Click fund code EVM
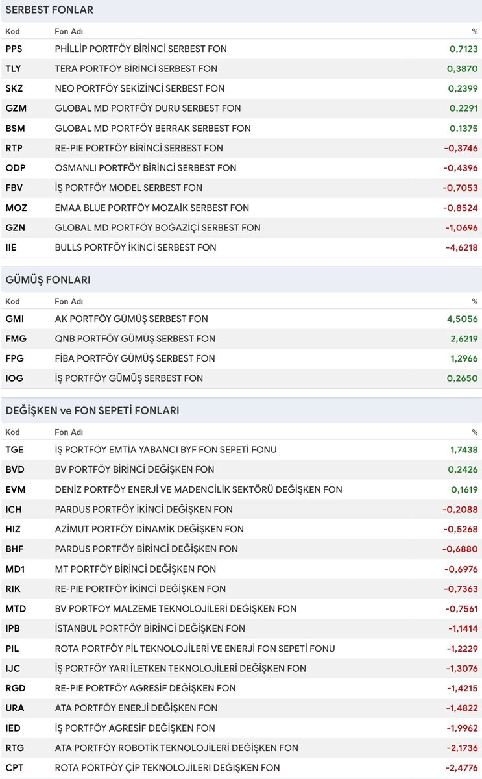Image resolution: width=482 pixels, height=779 pixels. (16, 489)
